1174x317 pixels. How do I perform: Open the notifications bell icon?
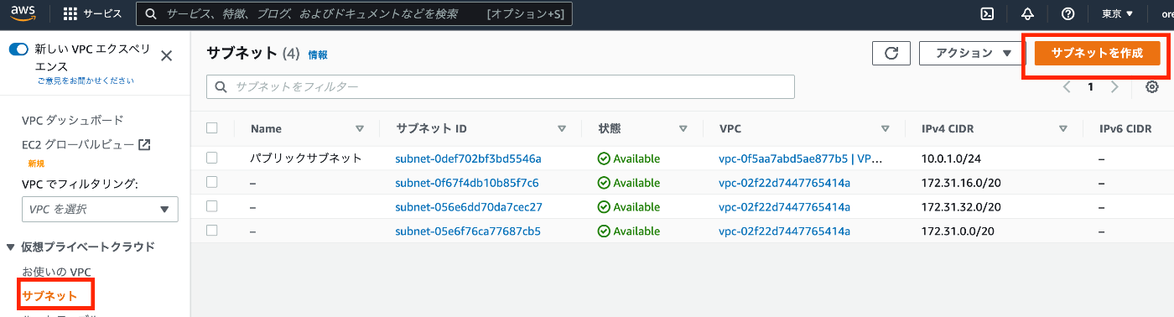pyautogui.click(x=1028, y=14)
